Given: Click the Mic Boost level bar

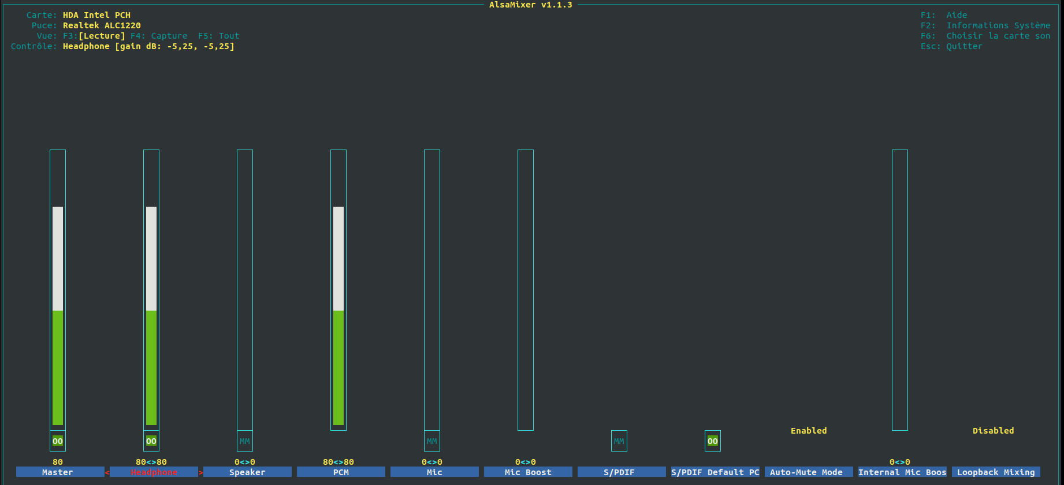Looking at the screenshot, I should (526, 290).
